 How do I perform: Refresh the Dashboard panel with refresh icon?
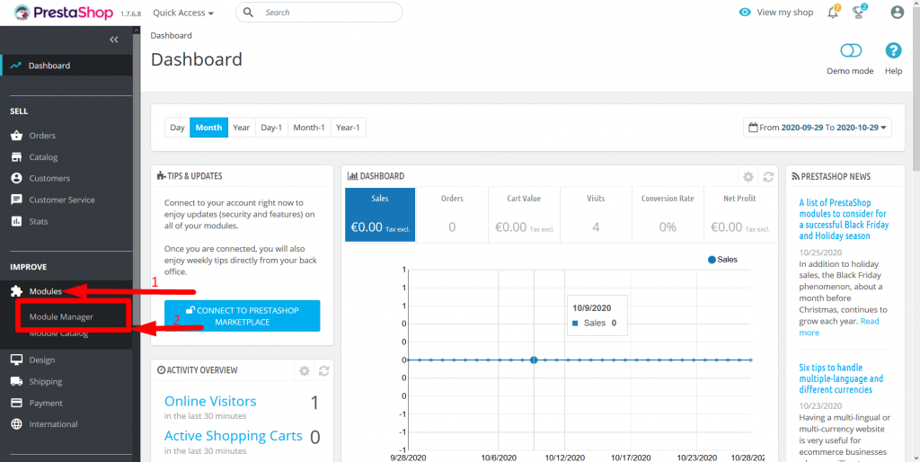768,177
